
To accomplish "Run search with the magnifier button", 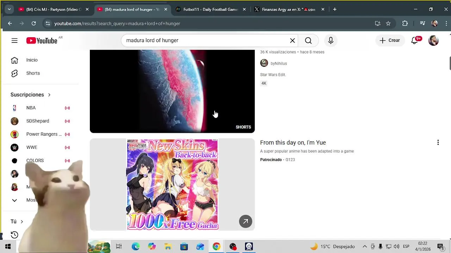I will [x=308, y=40].
